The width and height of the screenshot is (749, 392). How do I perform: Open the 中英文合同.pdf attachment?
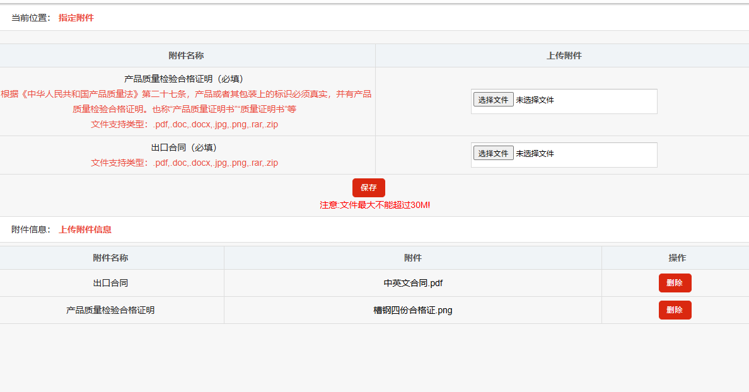pyautogui.click(x=413, y=283)
